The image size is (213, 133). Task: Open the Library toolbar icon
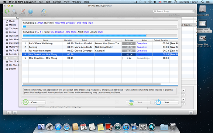[x=14, y=11]
